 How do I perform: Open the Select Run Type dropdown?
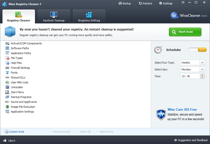click(x=202, y=63)
